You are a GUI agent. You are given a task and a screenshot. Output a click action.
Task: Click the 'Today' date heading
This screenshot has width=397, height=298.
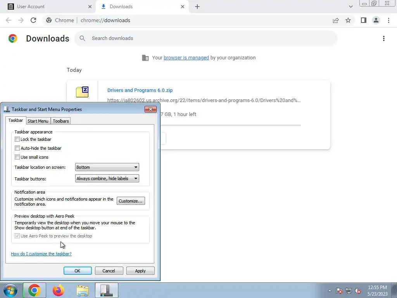74,70
